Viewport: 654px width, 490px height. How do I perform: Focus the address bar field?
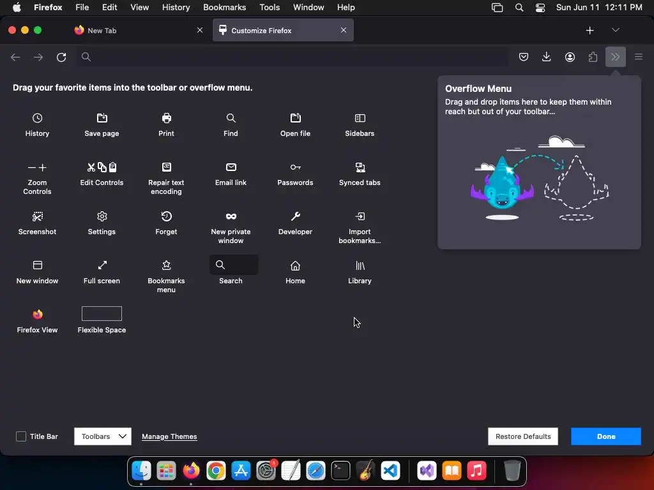(x=292, y=57)
